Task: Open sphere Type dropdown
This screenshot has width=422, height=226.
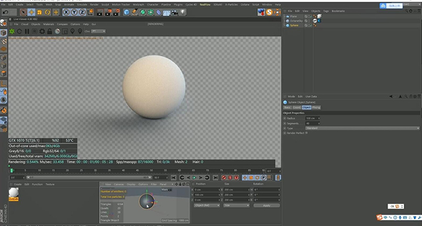Action: (362, 128)
